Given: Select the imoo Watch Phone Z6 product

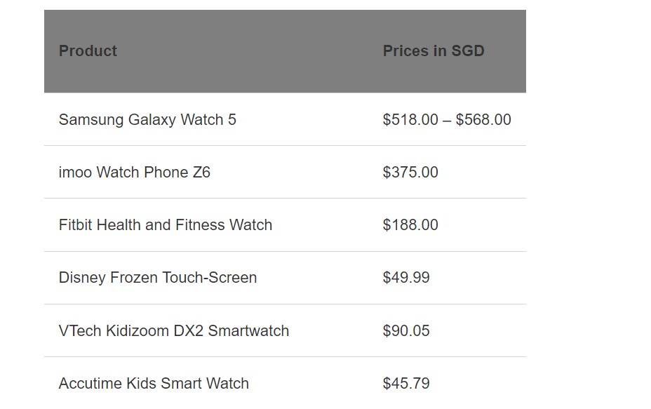Looking at the screenshot, I should point(134,173).
